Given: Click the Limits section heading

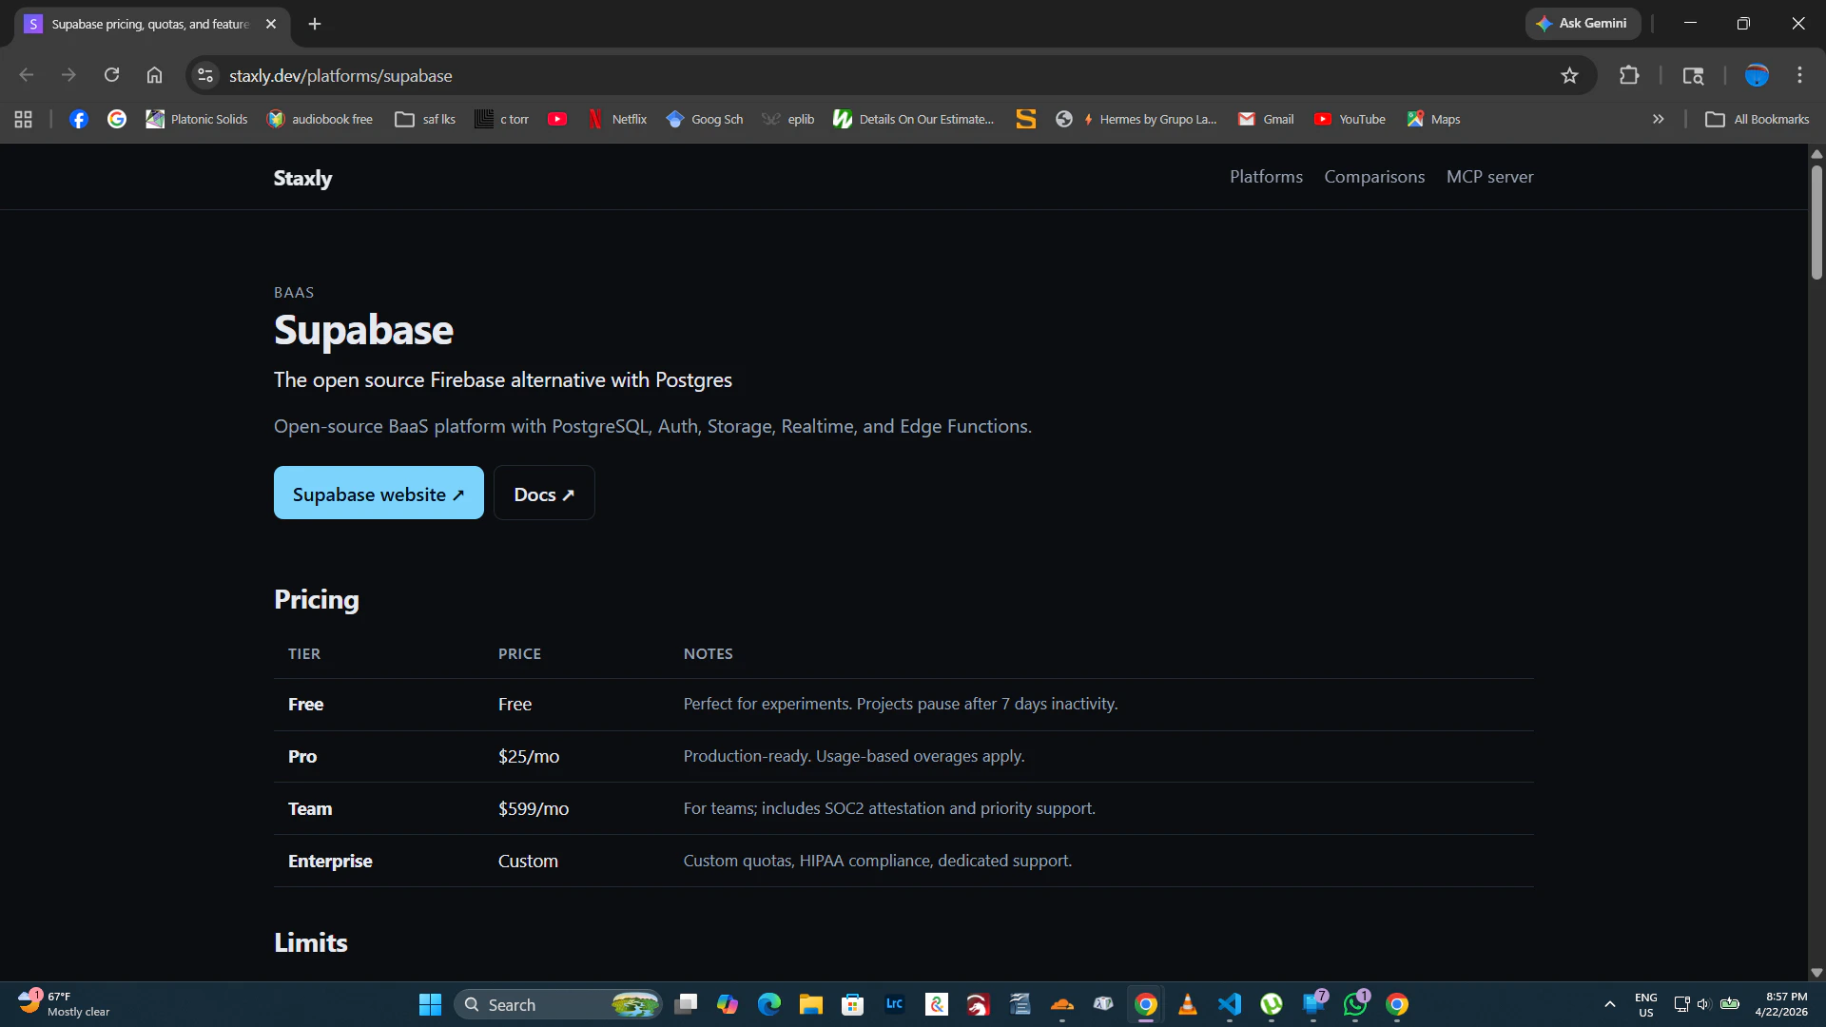Looking at the screenshot, I should pyautogui.click(x=311, y=942).
